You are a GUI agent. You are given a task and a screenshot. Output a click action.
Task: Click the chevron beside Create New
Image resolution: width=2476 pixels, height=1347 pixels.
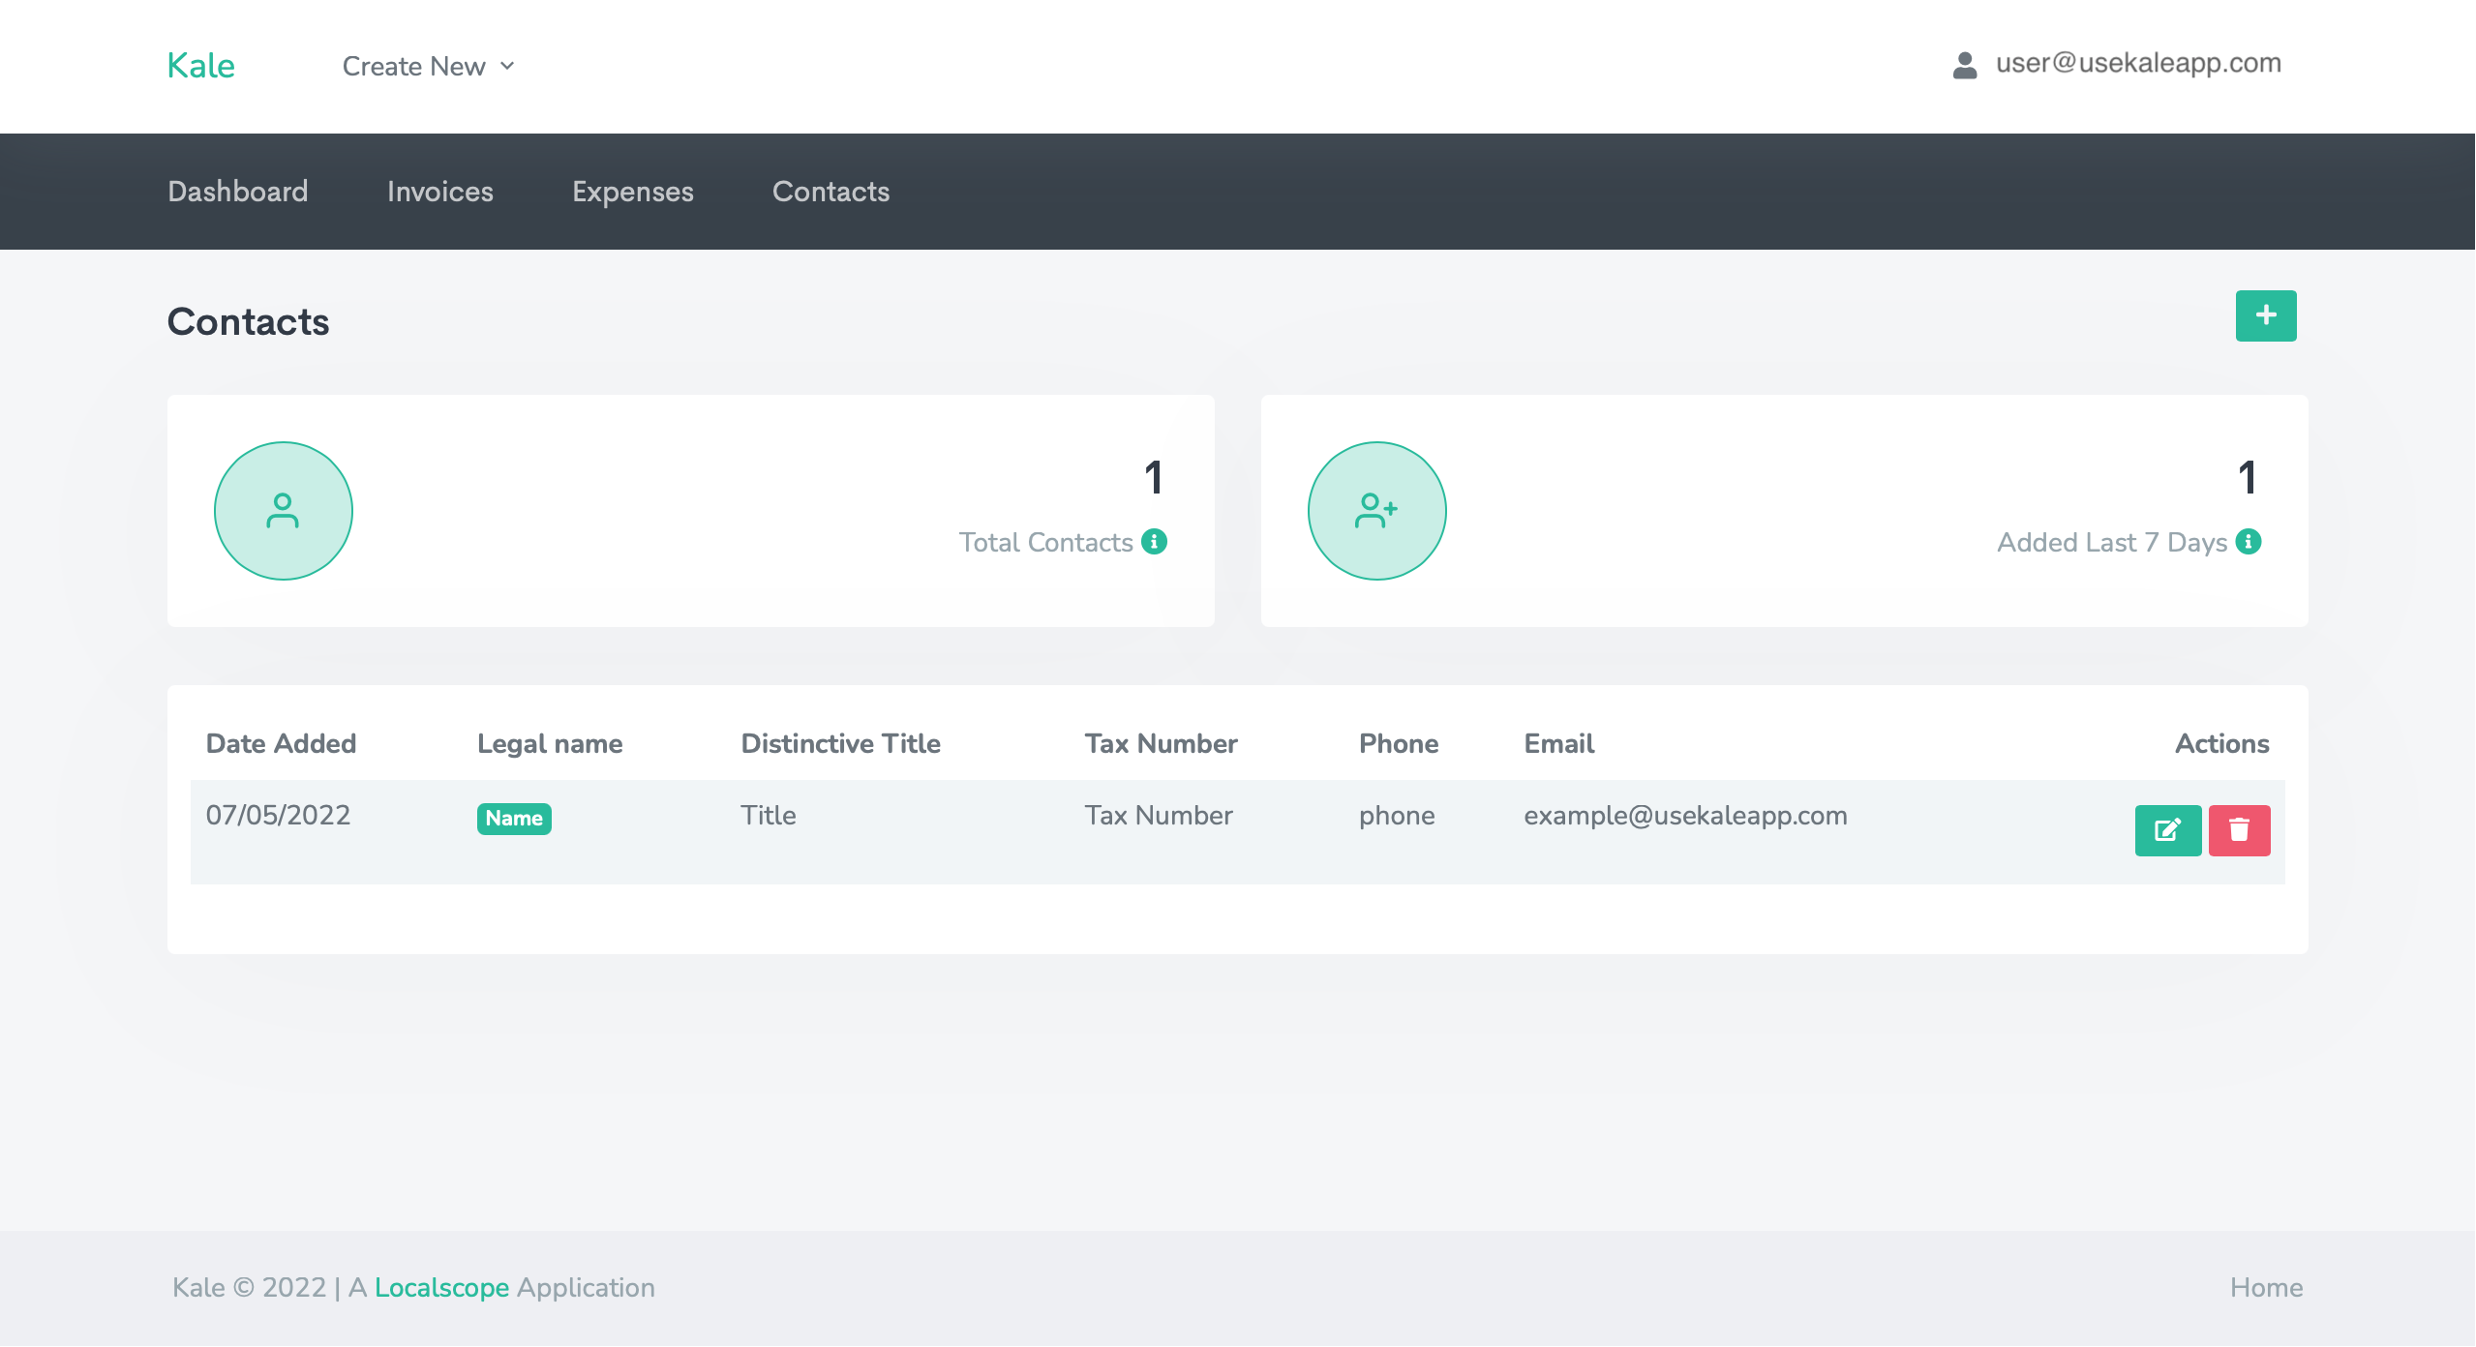tap(507, 66)
